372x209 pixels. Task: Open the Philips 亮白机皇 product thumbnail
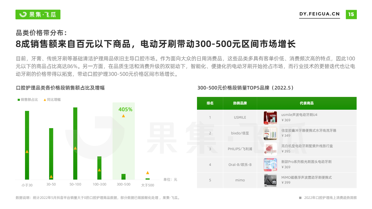tap(270, 149)
